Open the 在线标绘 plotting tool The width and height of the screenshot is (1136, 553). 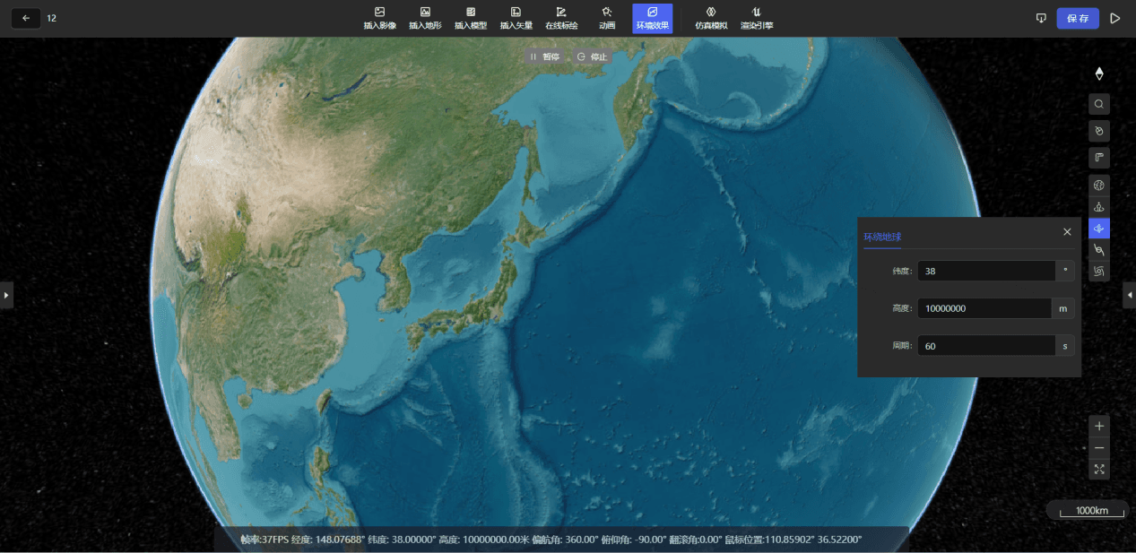(x=561, y=18)
